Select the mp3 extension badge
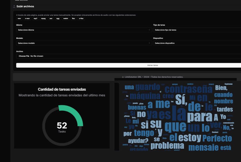 (35, 18)
